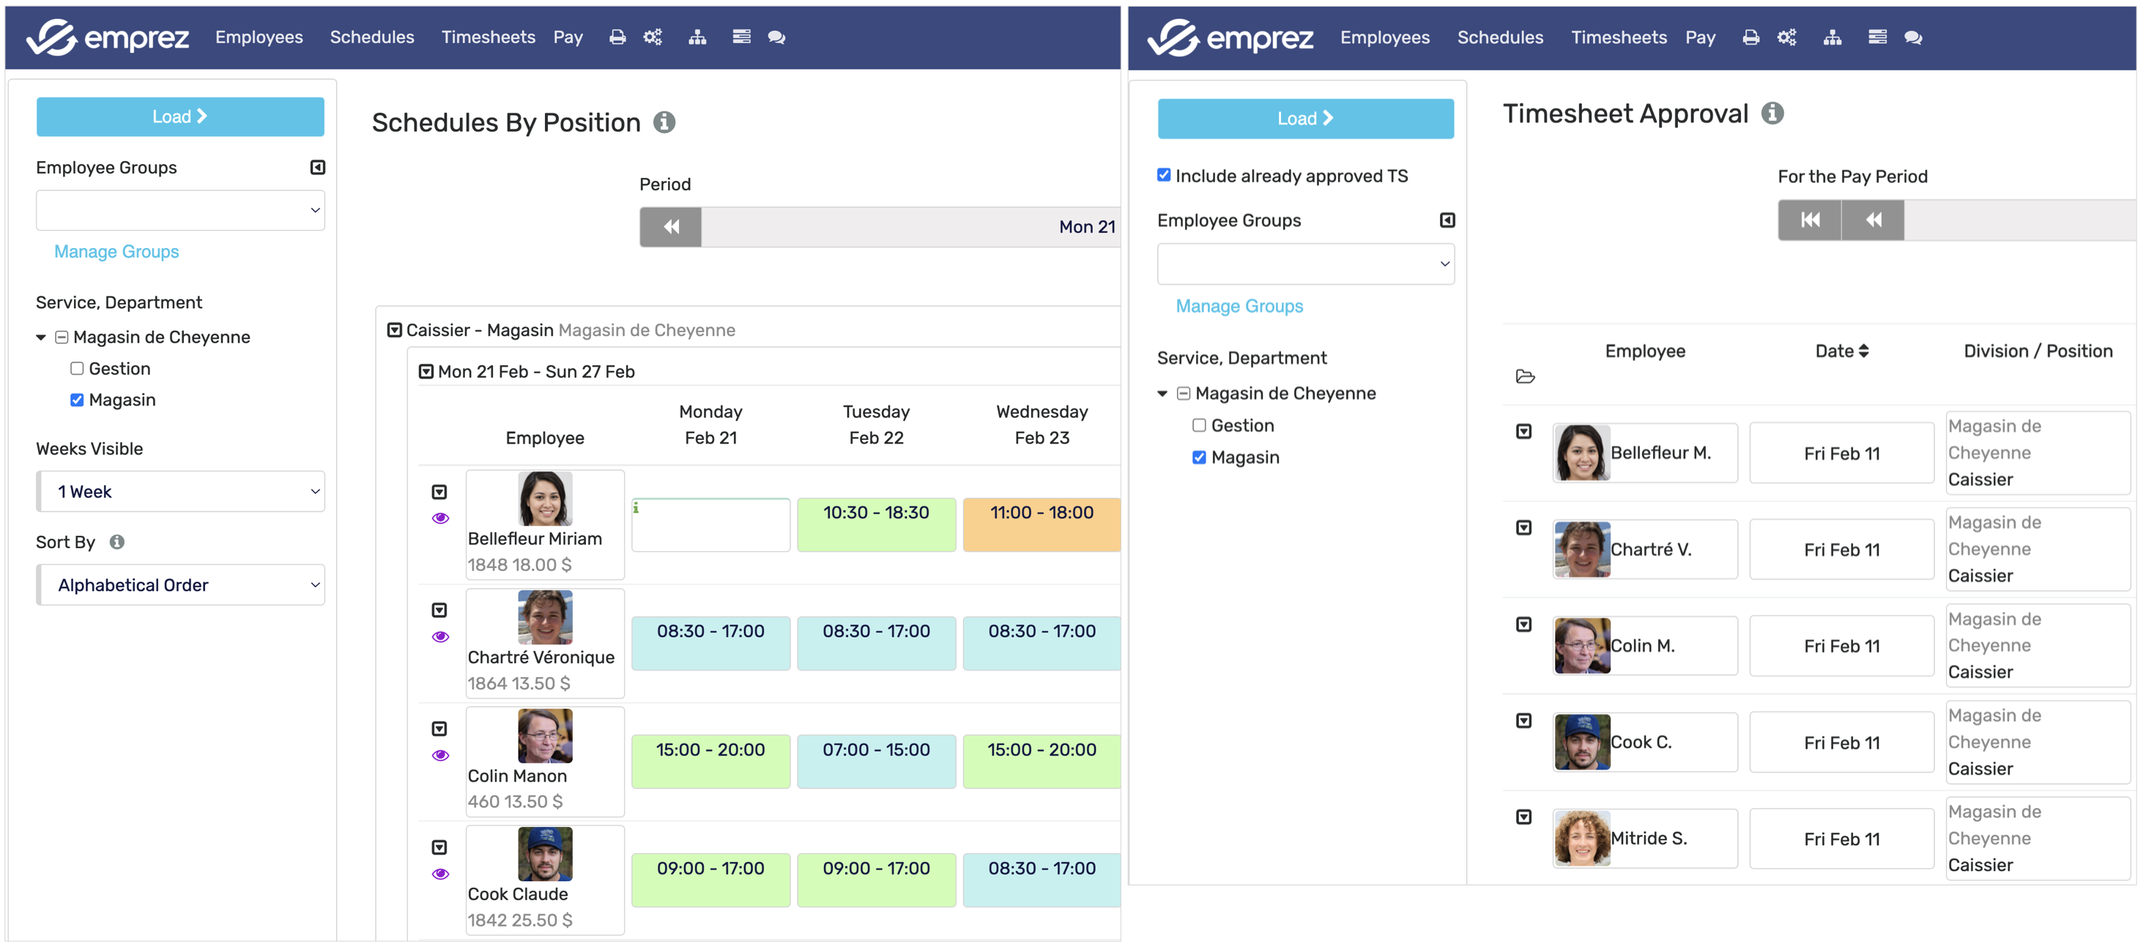This screenshot has height=950, width=2146.
Task: Click the org chart icon in right navbar
Action: (1832, 37)
